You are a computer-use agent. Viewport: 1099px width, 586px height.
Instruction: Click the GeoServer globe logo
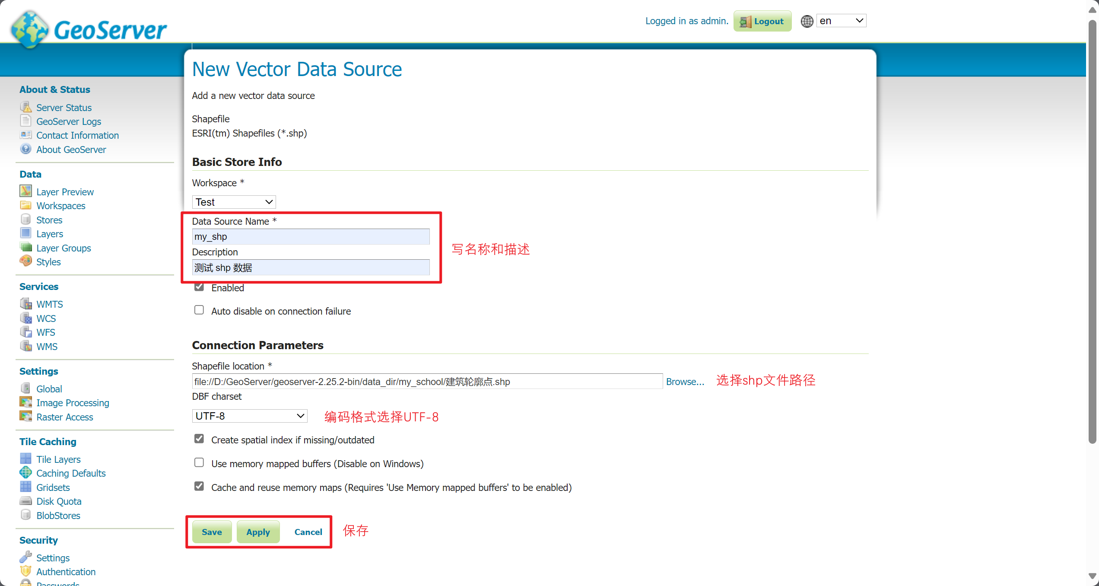(x=29, y=29)
